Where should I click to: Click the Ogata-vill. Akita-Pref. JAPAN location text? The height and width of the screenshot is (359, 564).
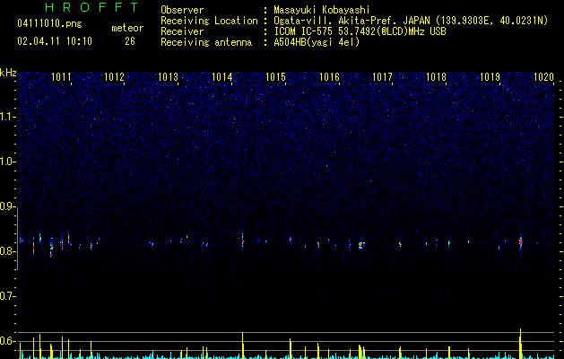411,21
